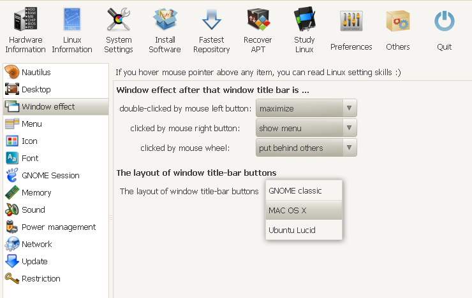Click arrow of put behind others combo box
This screenshot has height=298, width=472.
(349, 148)
